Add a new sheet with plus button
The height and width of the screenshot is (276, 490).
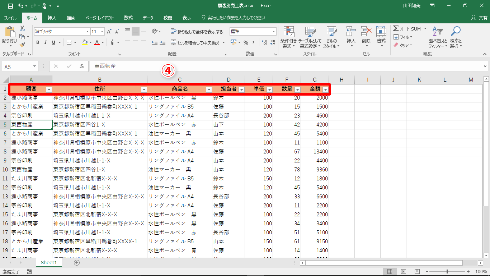click(76, 263)
